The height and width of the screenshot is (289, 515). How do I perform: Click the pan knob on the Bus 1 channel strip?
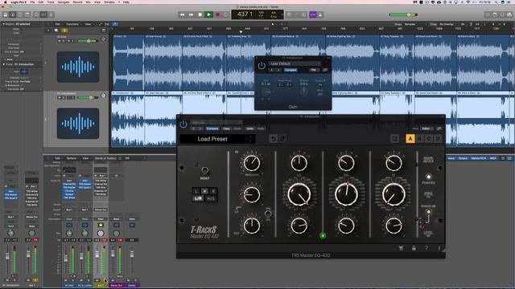pyautogui.click(x=101, y=234)
